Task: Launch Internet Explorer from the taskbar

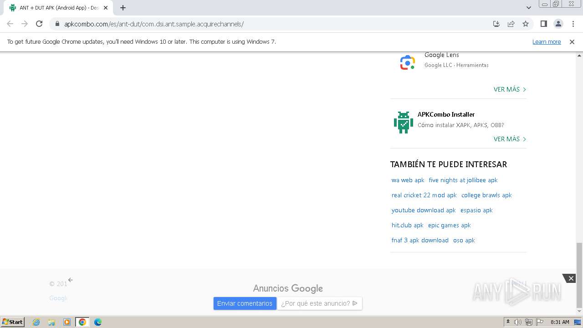Action: point(36,322)
